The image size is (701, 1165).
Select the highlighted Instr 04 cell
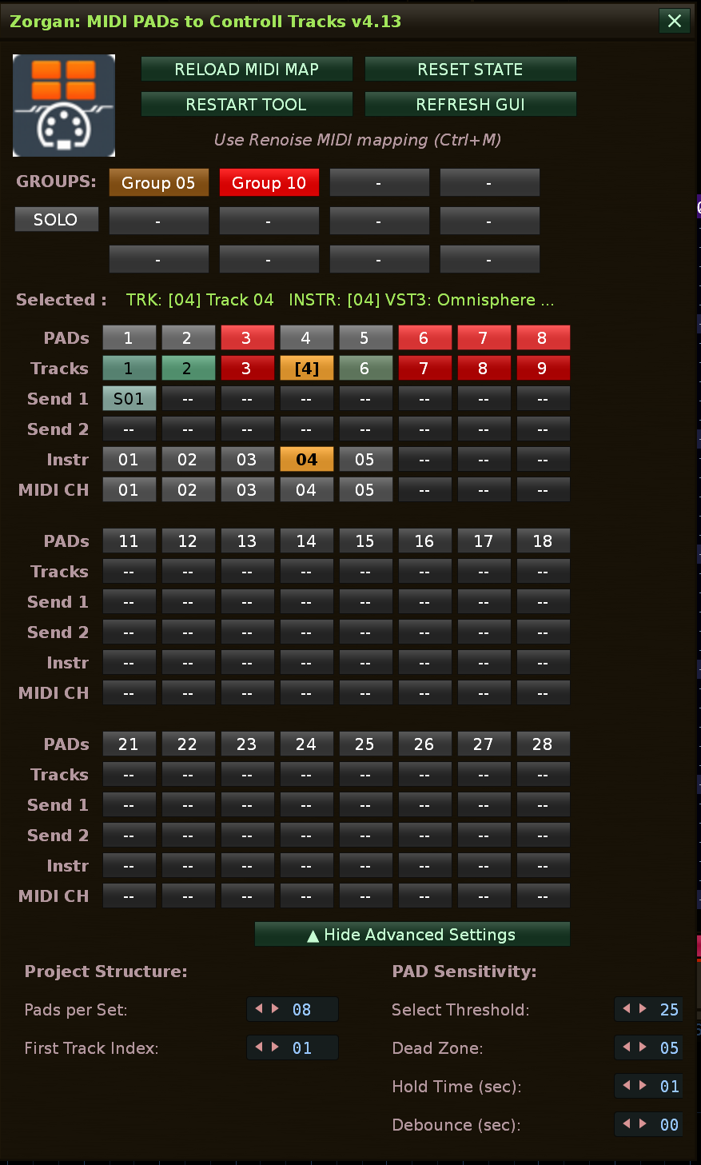pyautogui.click(x=306, y=460)
